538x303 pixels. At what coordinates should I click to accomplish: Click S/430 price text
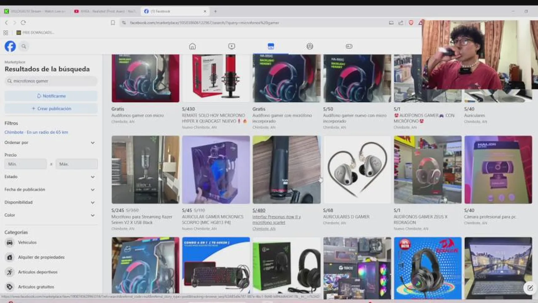click(188, 109)
